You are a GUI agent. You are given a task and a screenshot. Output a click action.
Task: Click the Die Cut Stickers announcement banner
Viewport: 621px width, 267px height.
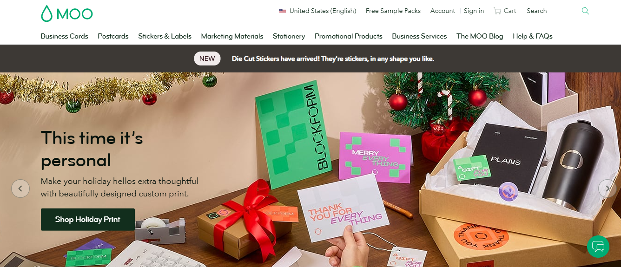pos(333,59)
